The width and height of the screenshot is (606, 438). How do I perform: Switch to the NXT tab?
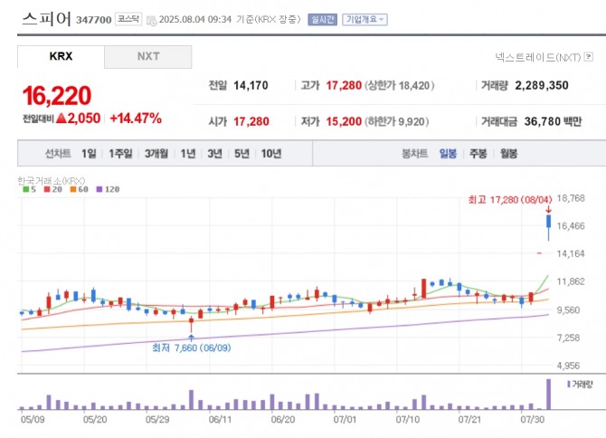148,56
